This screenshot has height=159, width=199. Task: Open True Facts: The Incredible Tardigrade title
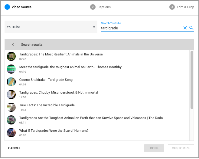coord(47,105)
